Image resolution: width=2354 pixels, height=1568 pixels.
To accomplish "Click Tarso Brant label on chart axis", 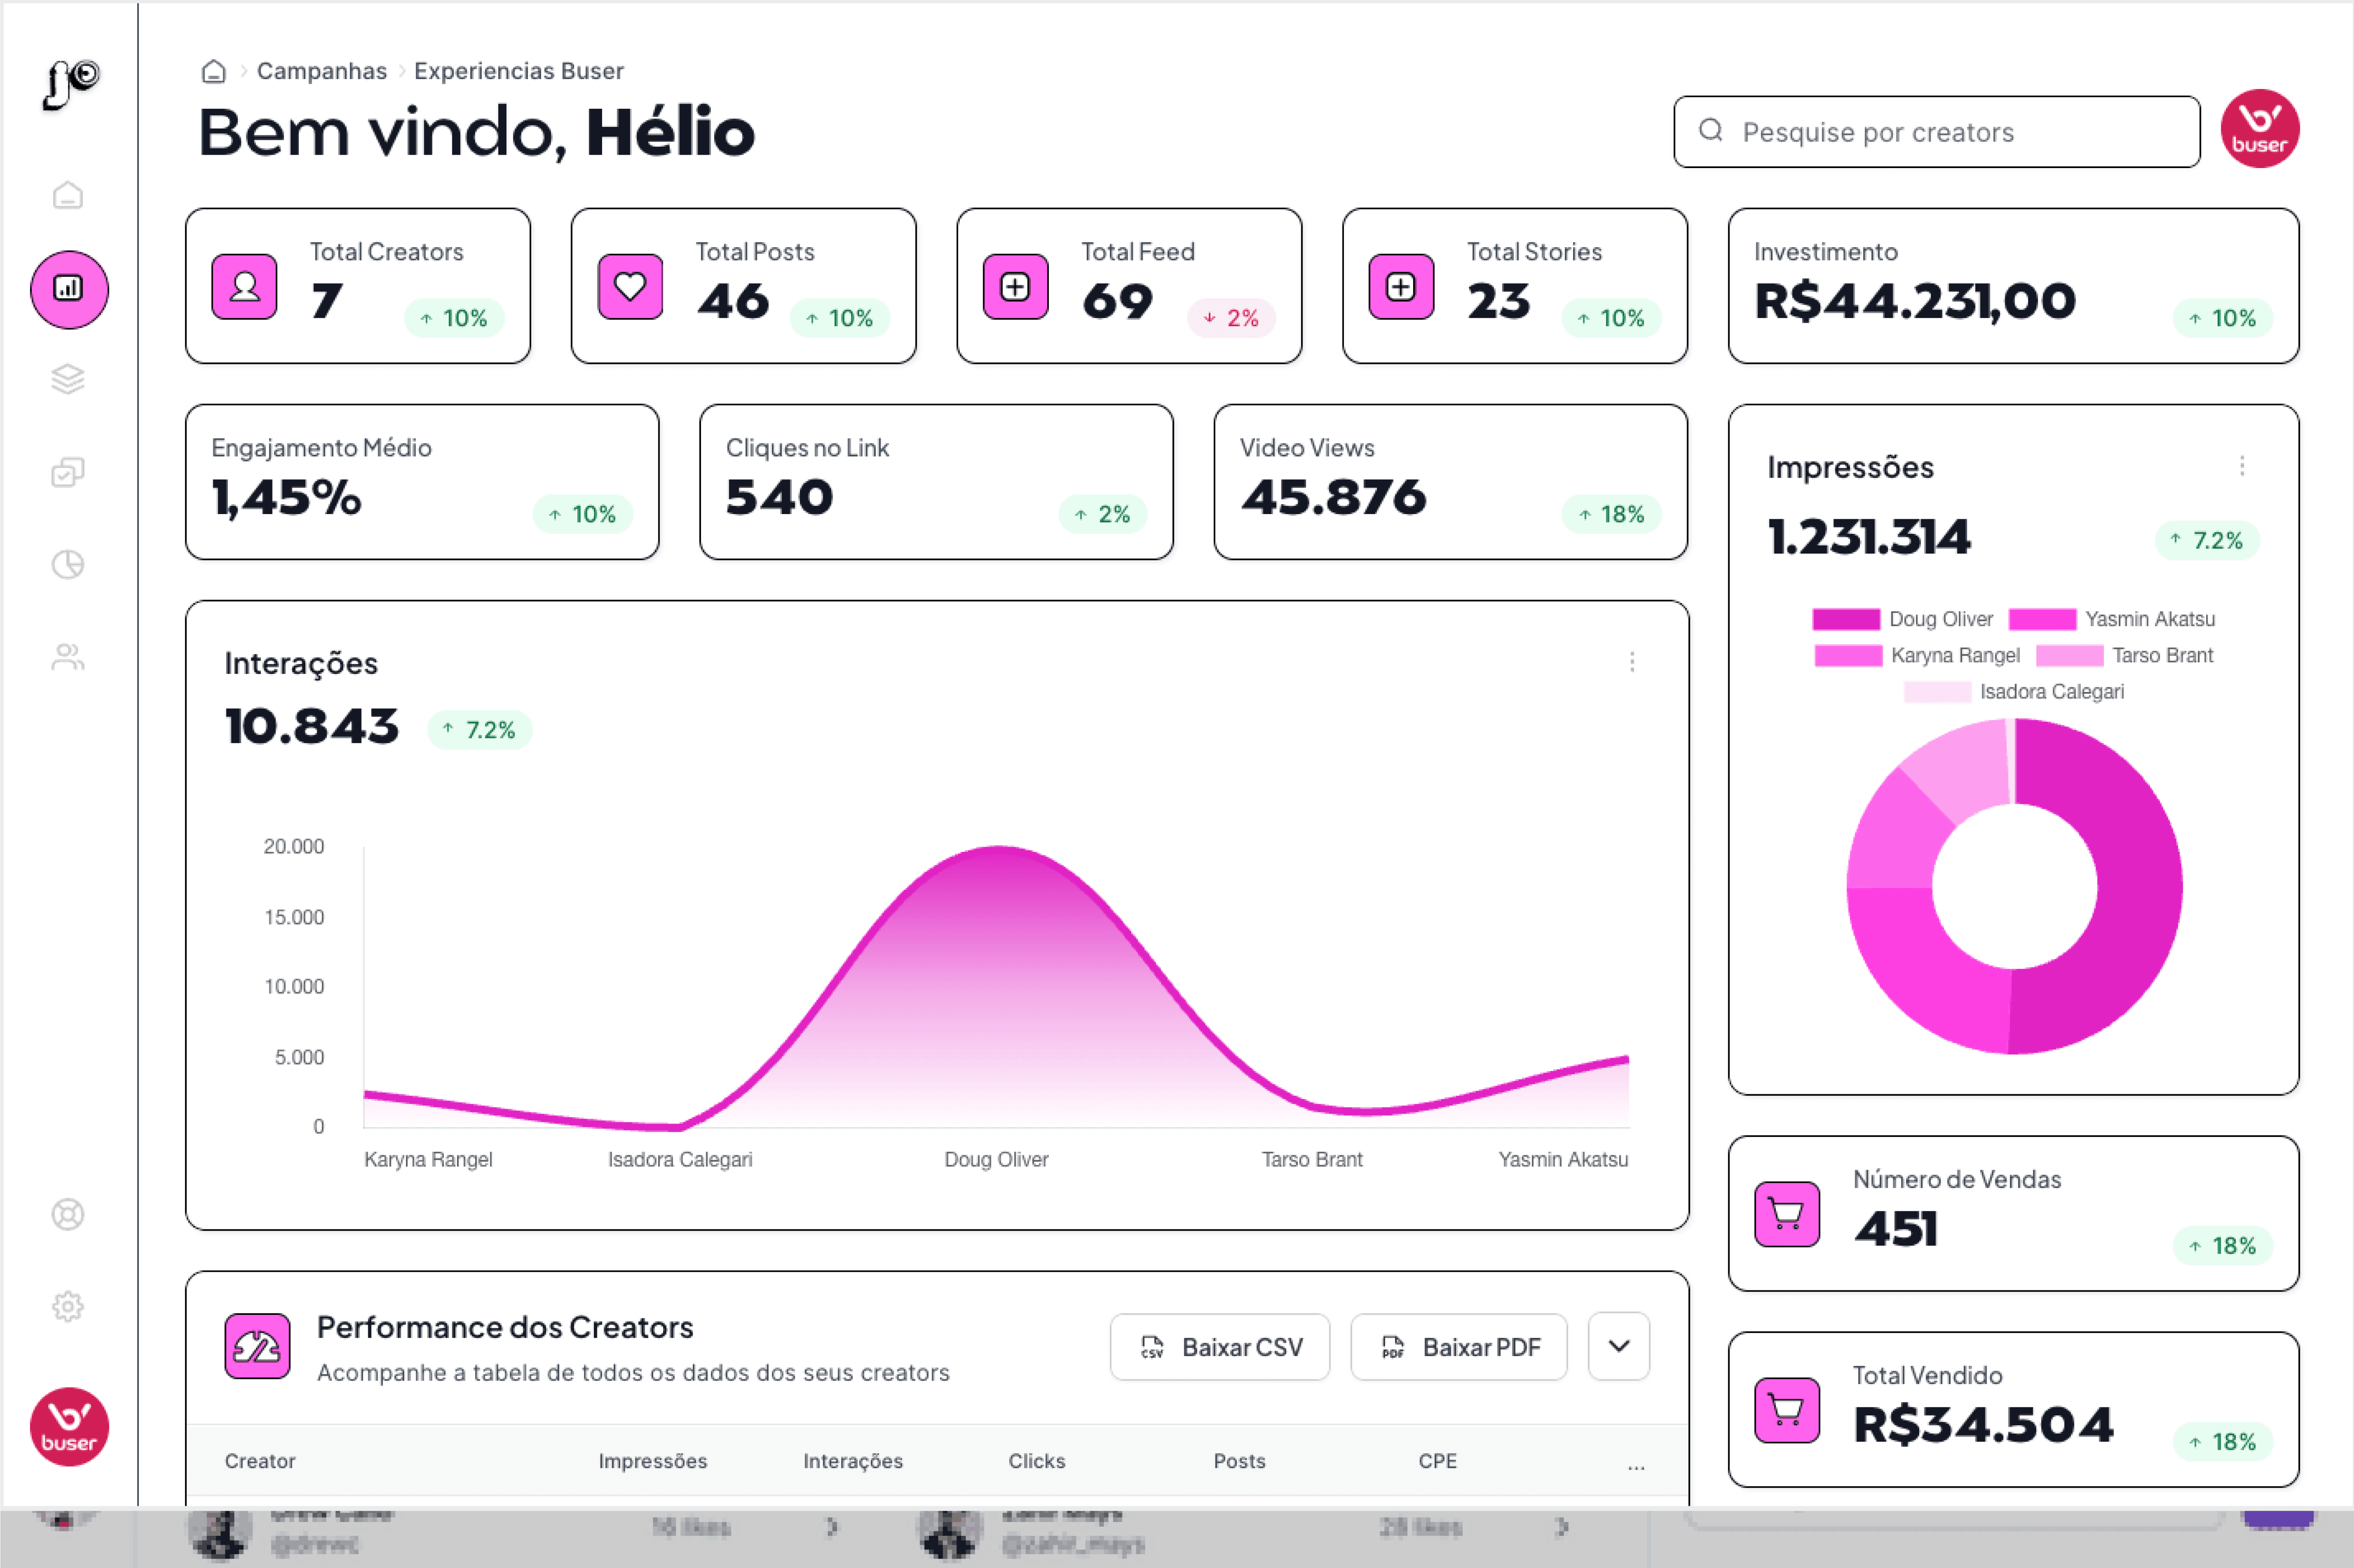I will [x=1312, y=1160].
